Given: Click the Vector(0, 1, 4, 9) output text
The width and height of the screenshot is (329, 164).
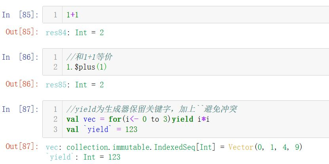Looking at the screenshot, I should 265,147.
